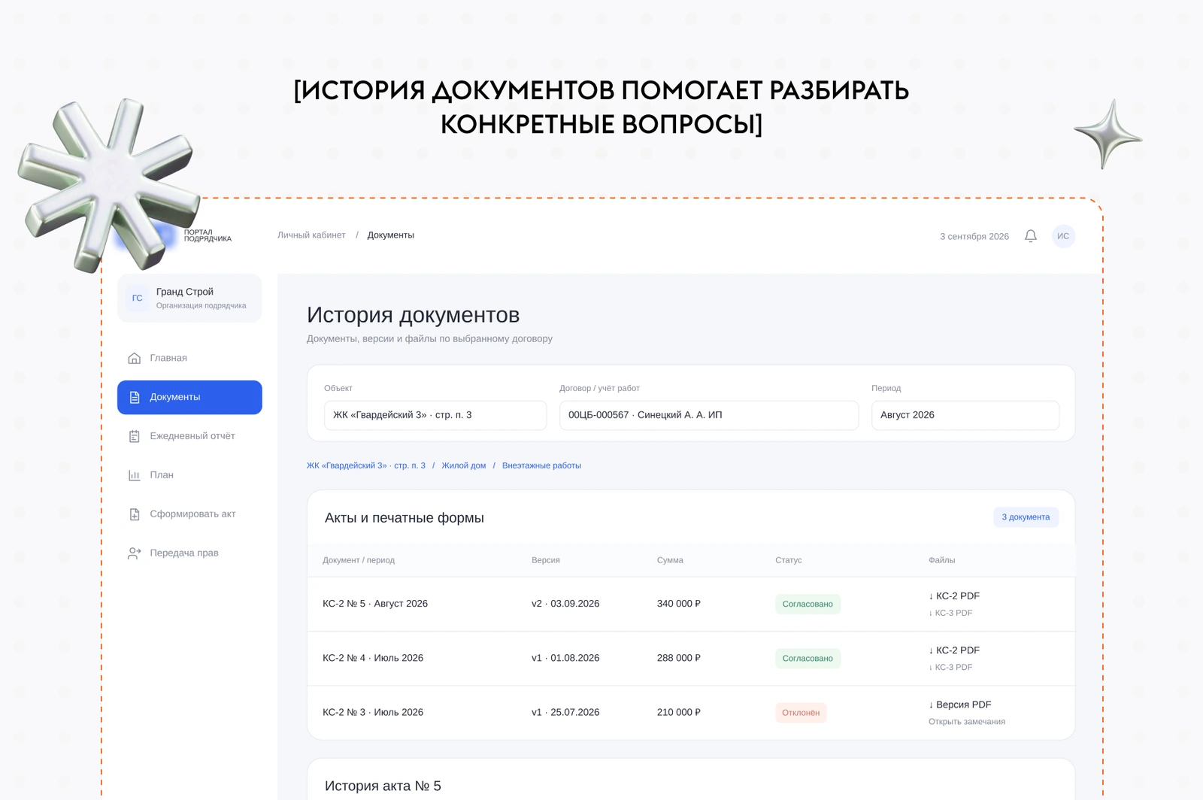
Task: Click the Документы breadcrumb
Action: [x=391, y=235]
